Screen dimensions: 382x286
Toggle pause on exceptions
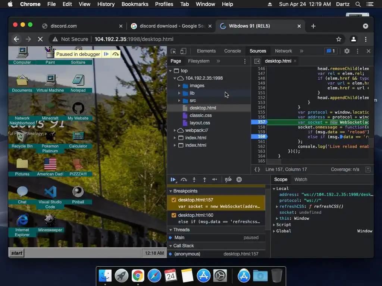(x=239, y=179)
